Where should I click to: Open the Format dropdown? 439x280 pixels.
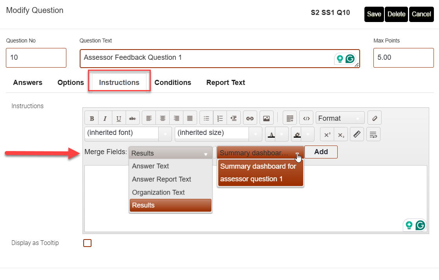[x=340, y=118]
